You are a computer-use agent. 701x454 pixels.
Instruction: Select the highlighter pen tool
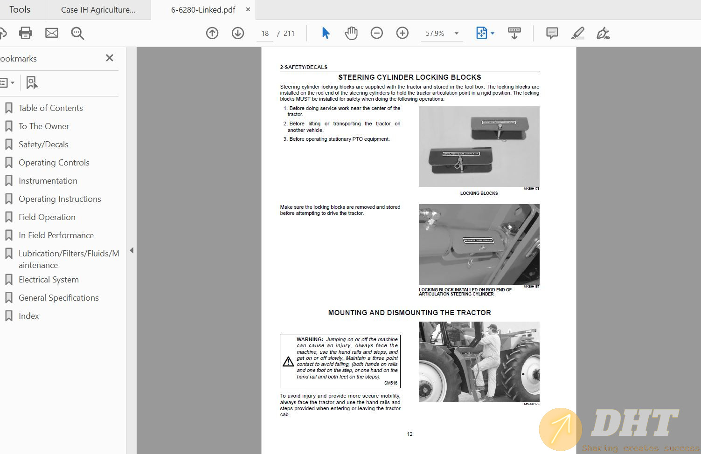click(x=578, y=33)
